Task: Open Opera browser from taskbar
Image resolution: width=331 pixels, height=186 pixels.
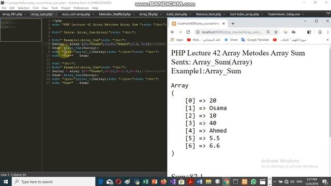Action: tap(118, 181)
